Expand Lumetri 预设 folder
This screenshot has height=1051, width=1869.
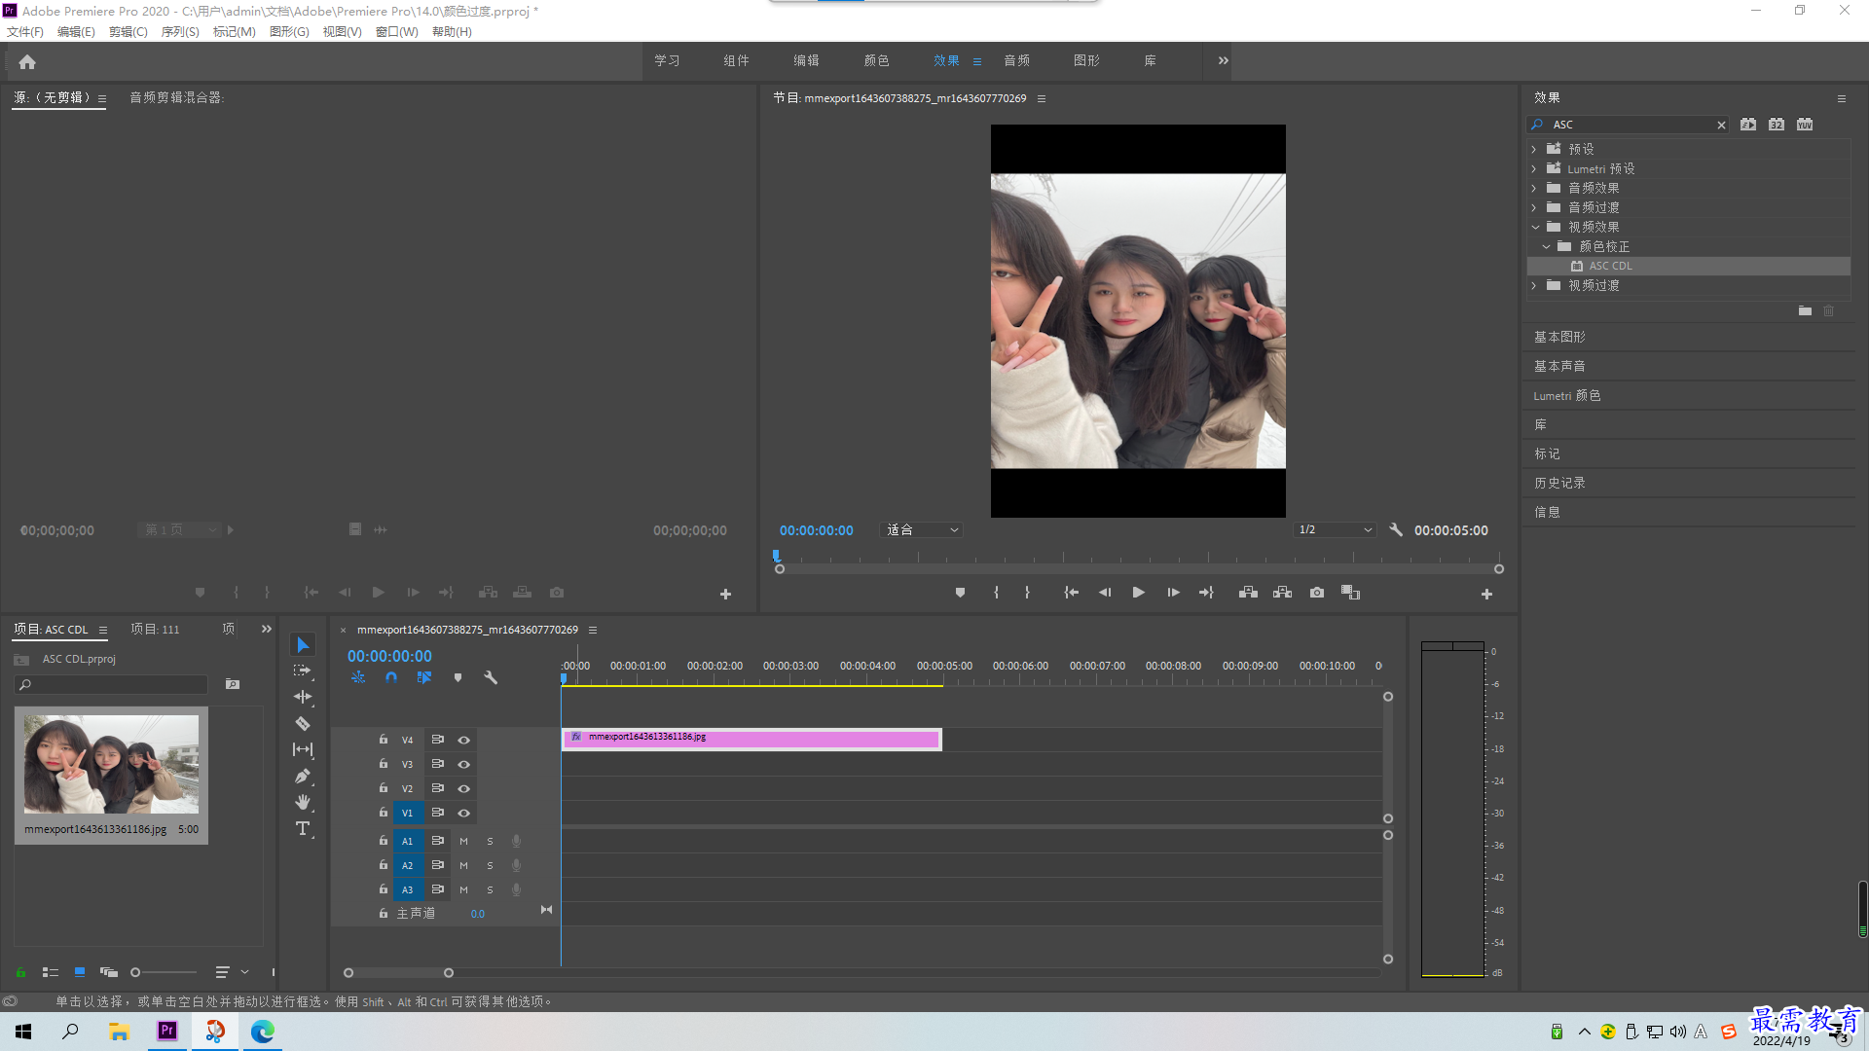tap(1534, 168)
